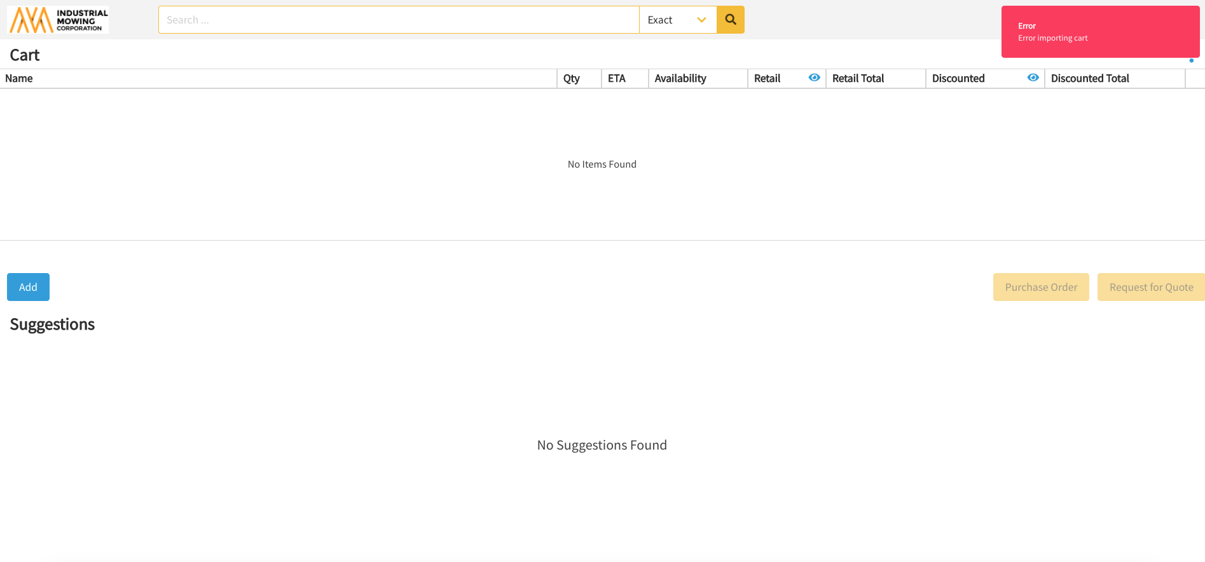Click the Suggestions section heading
Screen dimensions: 1205x562
pyautogui.click(x=52, y=324)
